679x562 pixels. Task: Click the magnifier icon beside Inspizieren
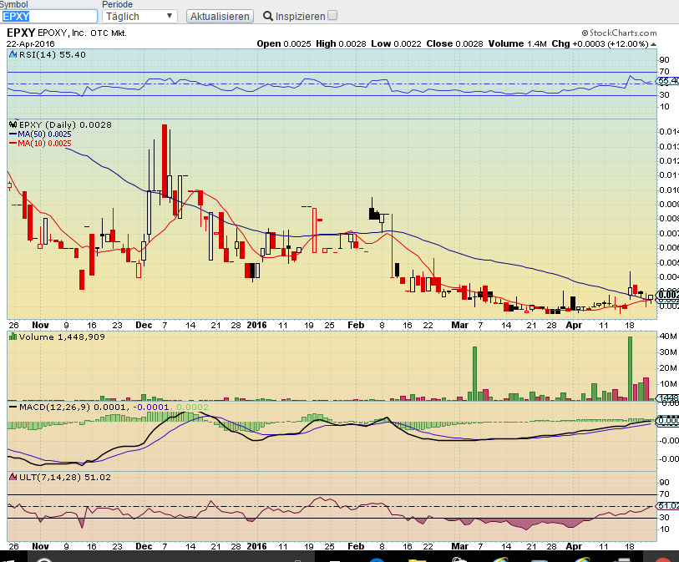click(268, 17)
